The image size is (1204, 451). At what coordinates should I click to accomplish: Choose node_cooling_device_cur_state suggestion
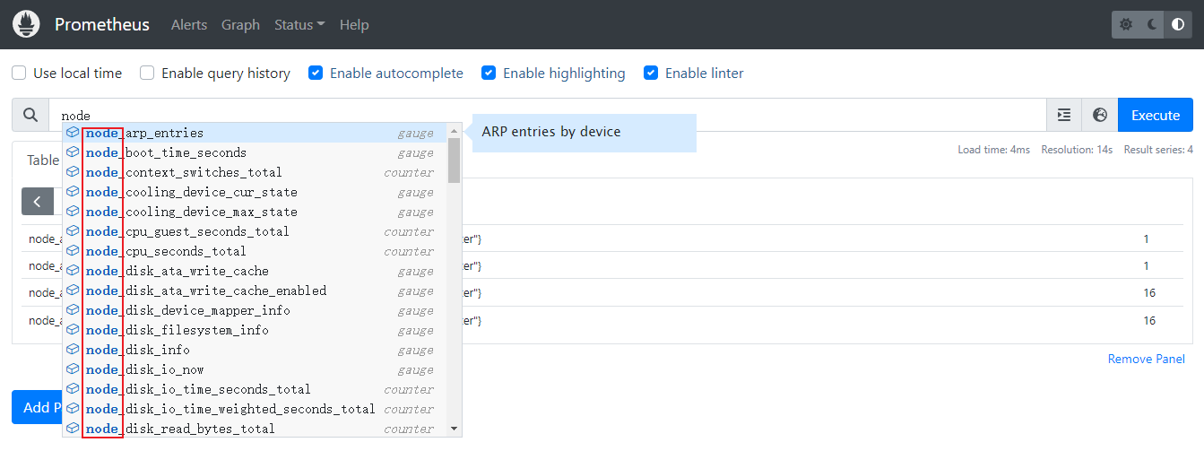(x=255, y=192)
